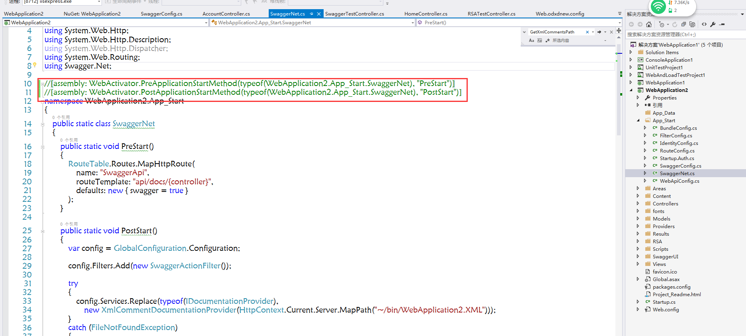
Task: Expand the Solution Items node
Action: click(x=631, y=53)
